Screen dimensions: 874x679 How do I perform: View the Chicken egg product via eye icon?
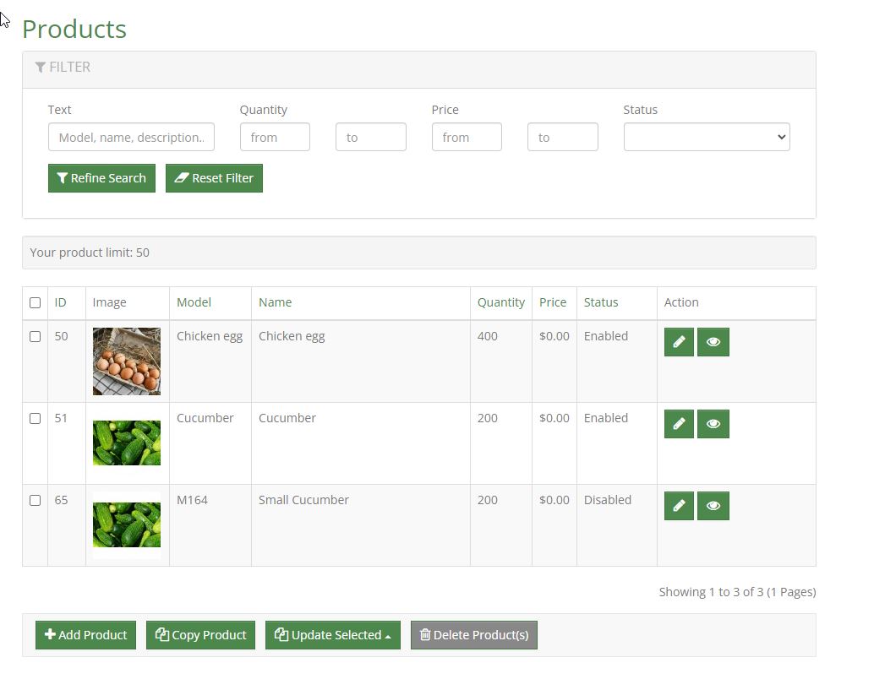click(713, 342)
